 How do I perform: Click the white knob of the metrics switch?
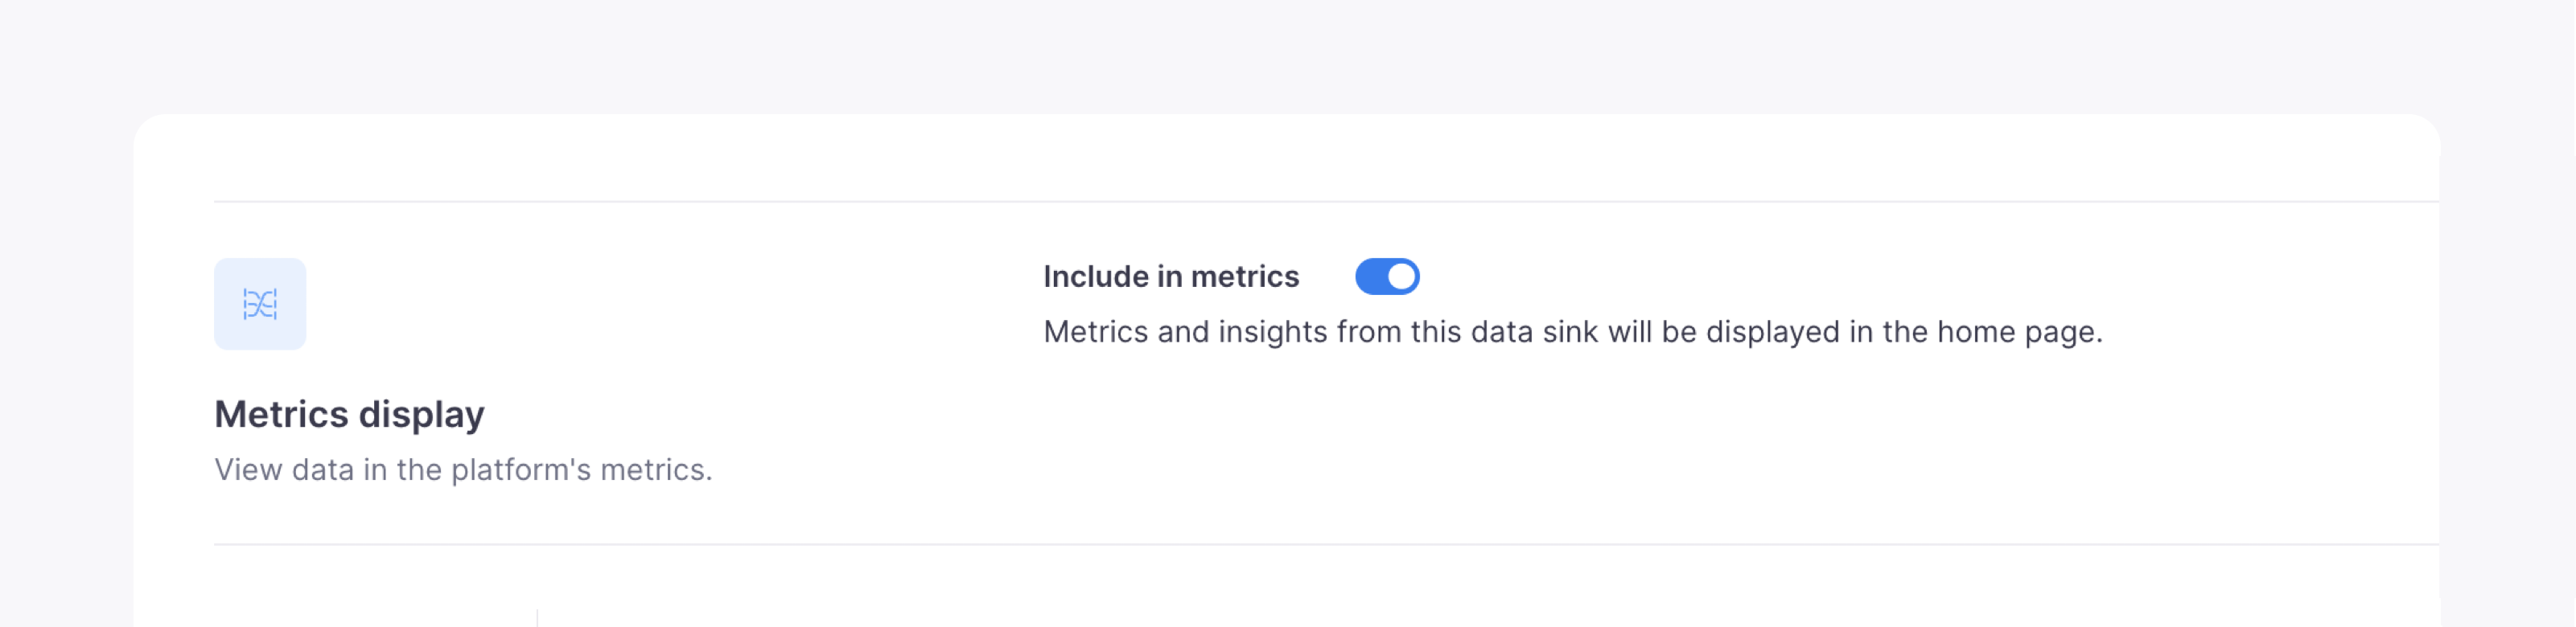[1402, 277]
